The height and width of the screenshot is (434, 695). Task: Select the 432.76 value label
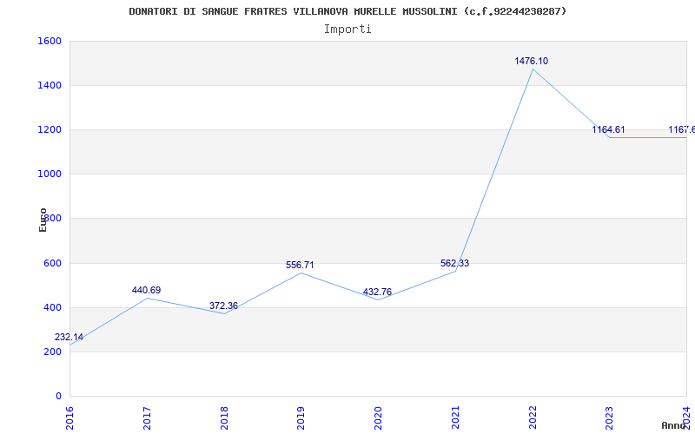377,293
